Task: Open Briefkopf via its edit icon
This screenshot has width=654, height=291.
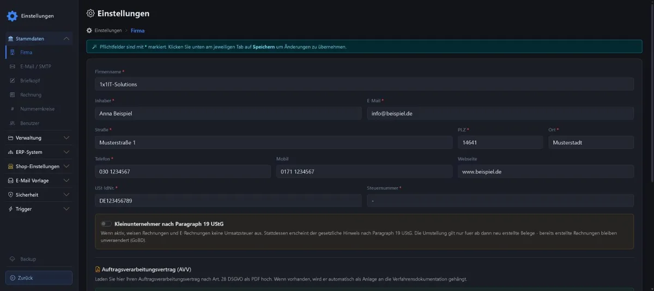Action: tap(13, 81)
